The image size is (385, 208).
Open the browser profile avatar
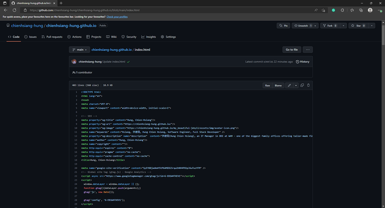tap(370, 10)
